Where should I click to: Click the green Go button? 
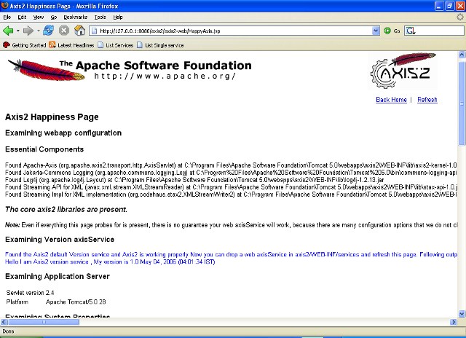click(392, 31)
